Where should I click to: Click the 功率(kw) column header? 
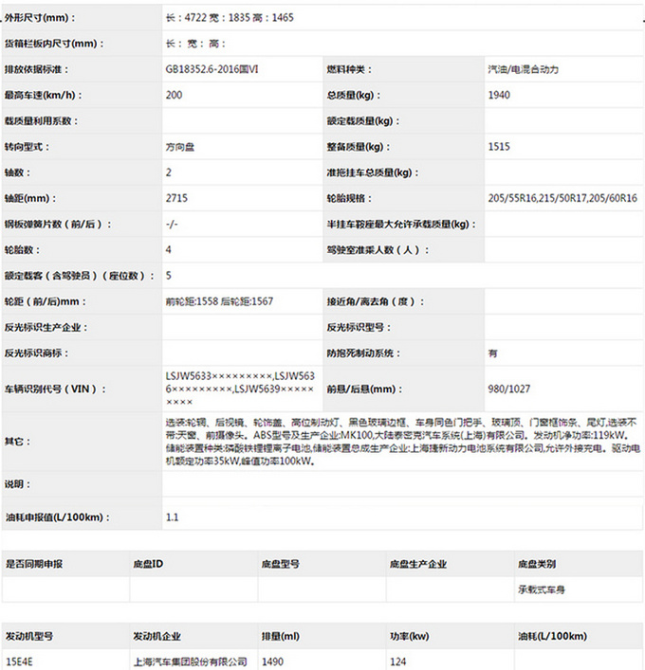point(410,636)
